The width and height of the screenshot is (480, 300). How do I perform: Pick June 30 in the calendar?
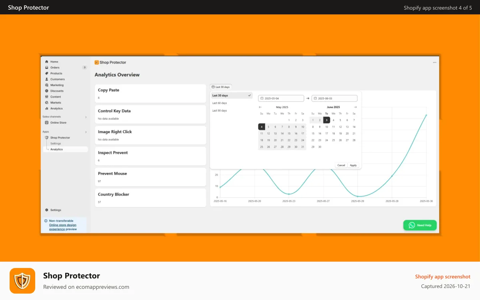click(320, 147)
